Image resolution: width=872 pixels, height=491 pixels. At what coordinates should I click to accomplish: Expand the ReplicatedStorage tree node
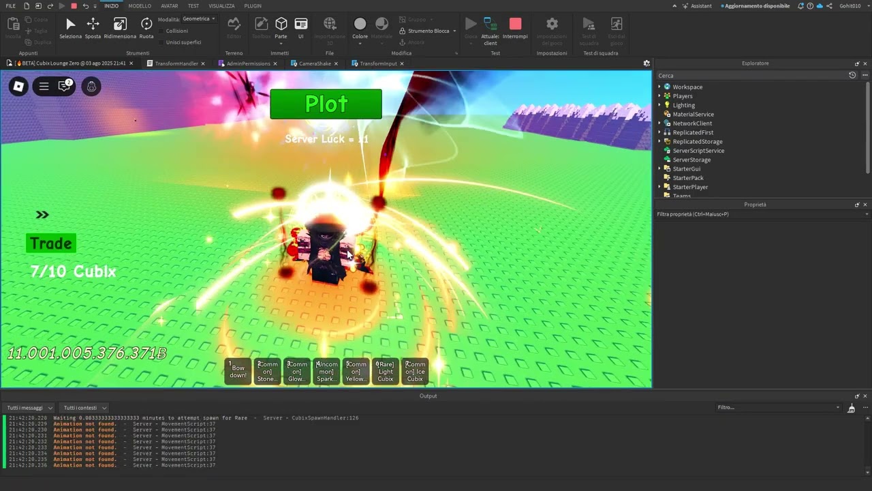(659, 141)
